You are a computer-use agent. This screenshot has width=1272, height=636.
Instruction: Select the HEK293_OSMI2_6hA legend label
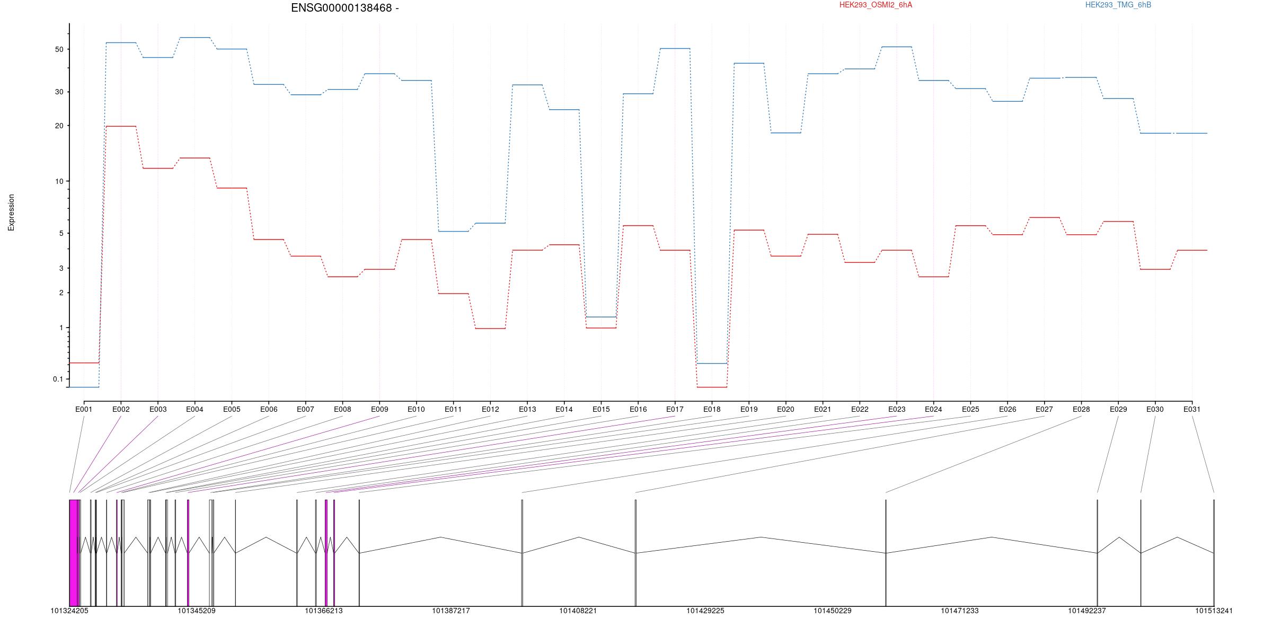point(876,5)
